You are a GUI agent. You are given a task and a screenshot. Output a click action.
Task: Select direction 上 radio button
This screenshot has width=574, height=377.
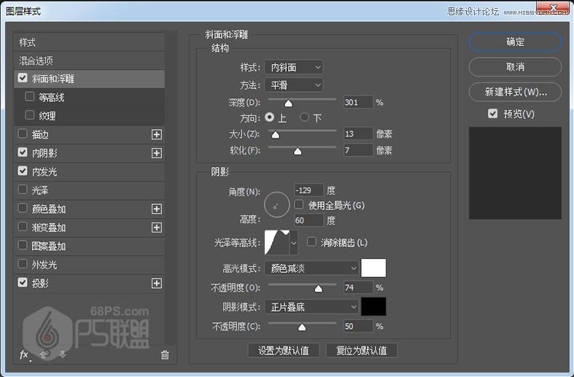click(x=269, y=117)
